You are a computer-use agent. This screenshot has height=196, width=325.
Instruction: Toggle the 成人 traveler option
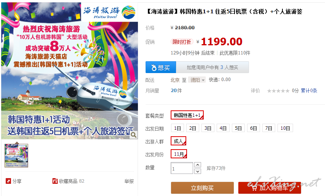click(x=178, y=141)
